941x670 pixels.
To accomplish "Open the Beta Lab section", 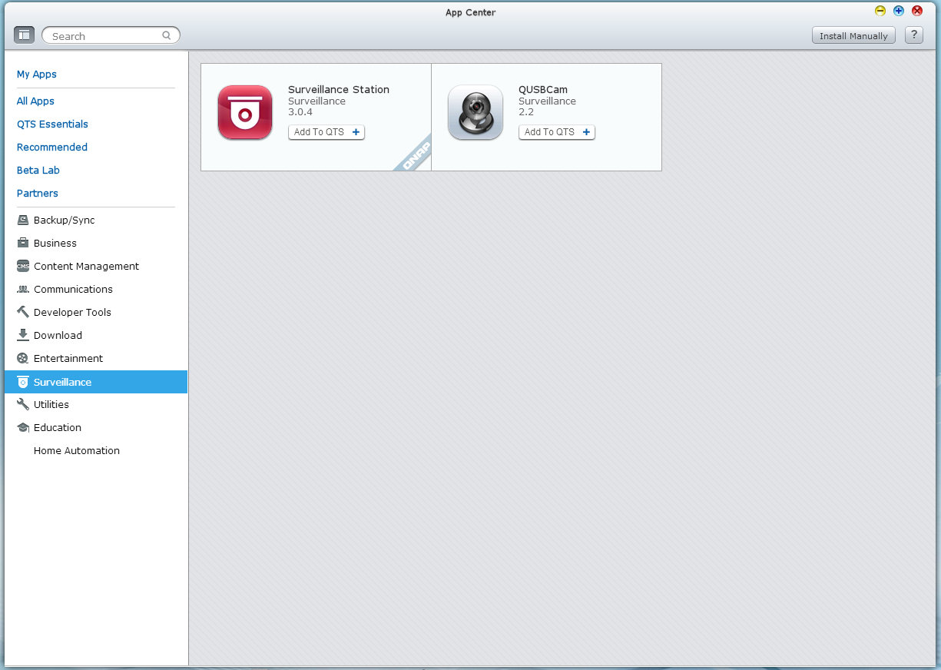I will [38, 171].
